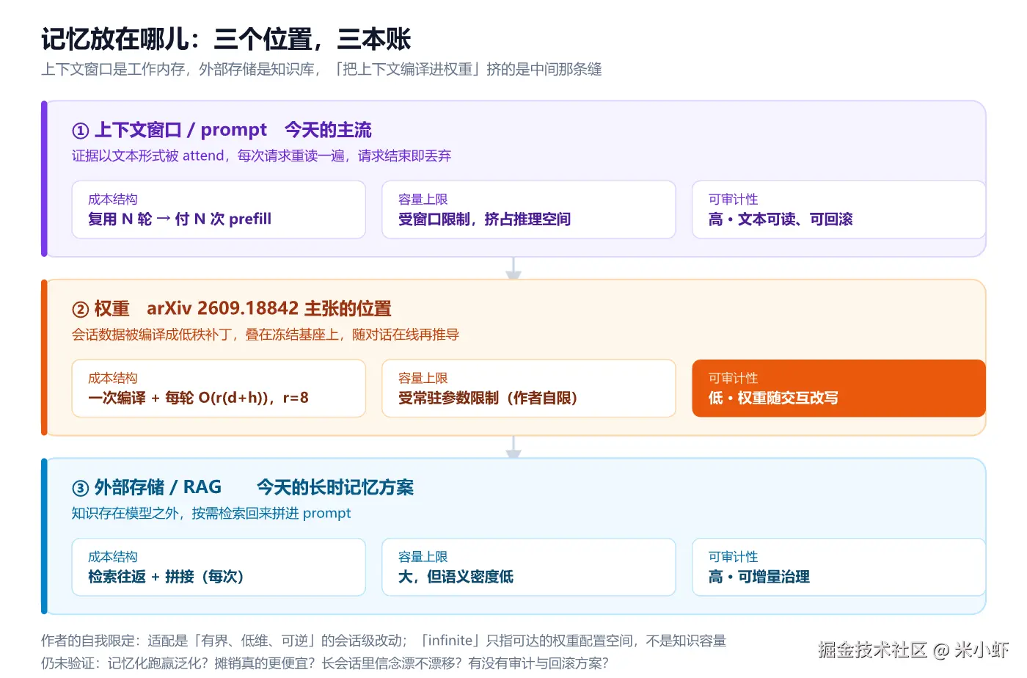
Task: Select card 复用 N 轮 → 付 N 次 prefill
Action: (219, 210)
